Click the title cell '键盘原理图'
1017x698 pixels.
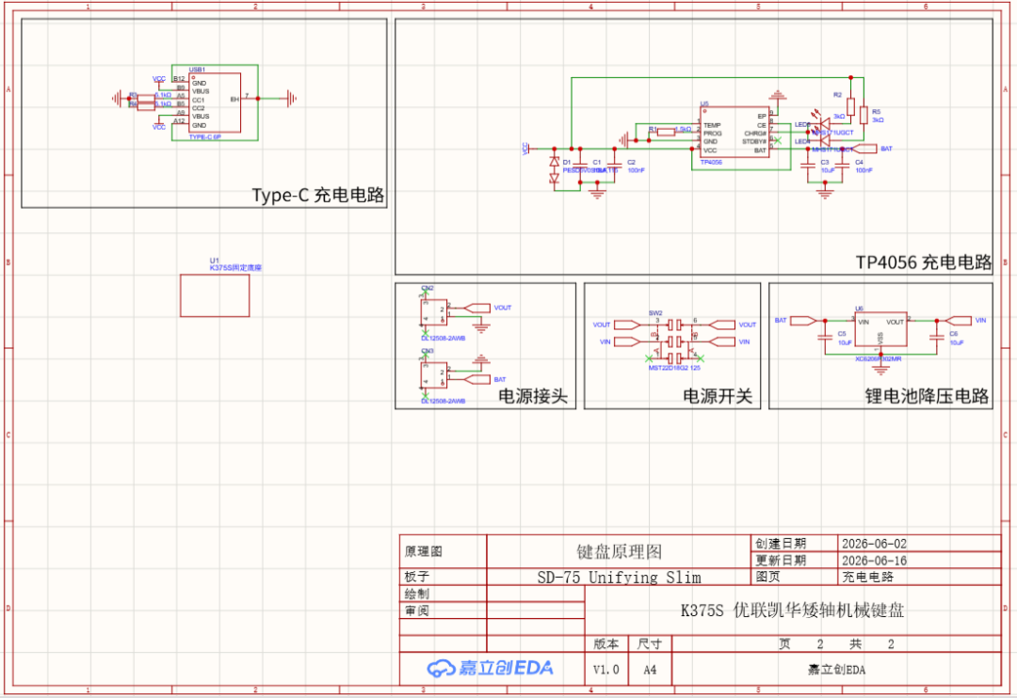pos(620,551)
